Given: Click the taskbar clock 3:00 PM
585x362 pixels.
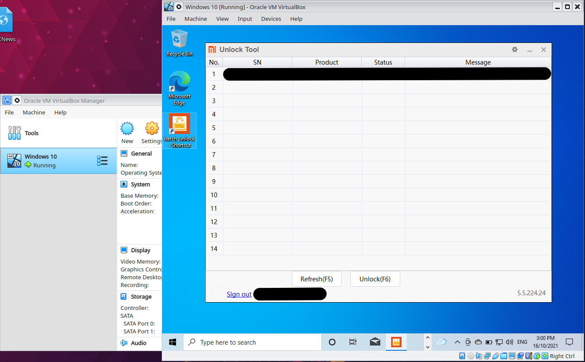Looking at the screenshot, I should click(545, 342).
